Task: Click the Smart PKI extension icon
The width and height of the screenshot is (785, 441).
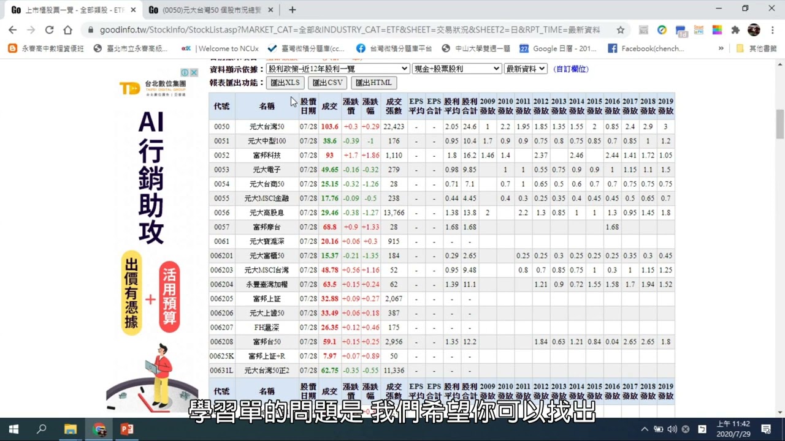Action: click(699, 30)
